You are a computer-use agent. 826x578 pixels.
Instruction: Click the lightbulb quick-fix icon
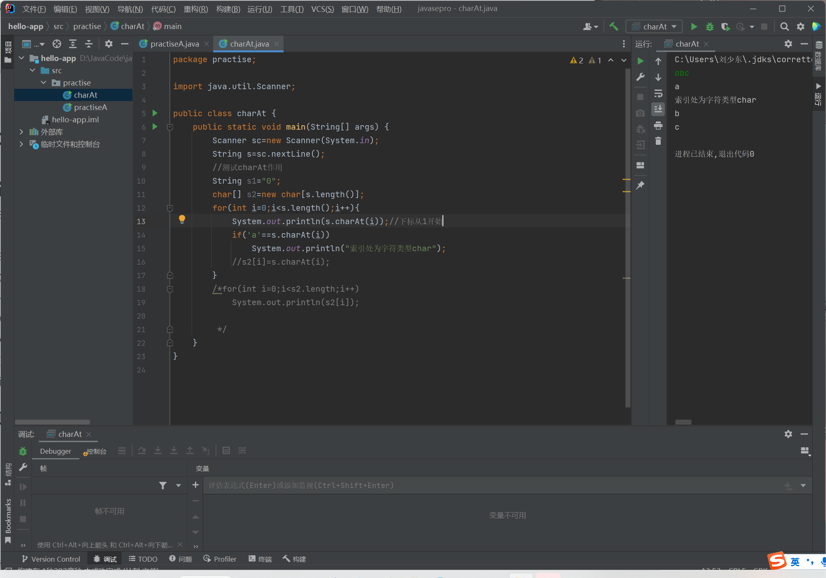(x=182, y=219)
